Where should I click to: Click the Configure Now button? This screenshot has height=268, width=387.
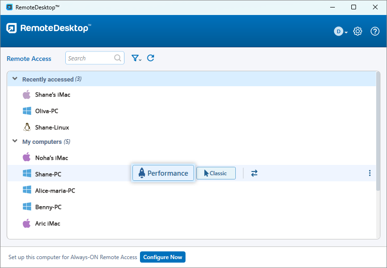[163, 257]
